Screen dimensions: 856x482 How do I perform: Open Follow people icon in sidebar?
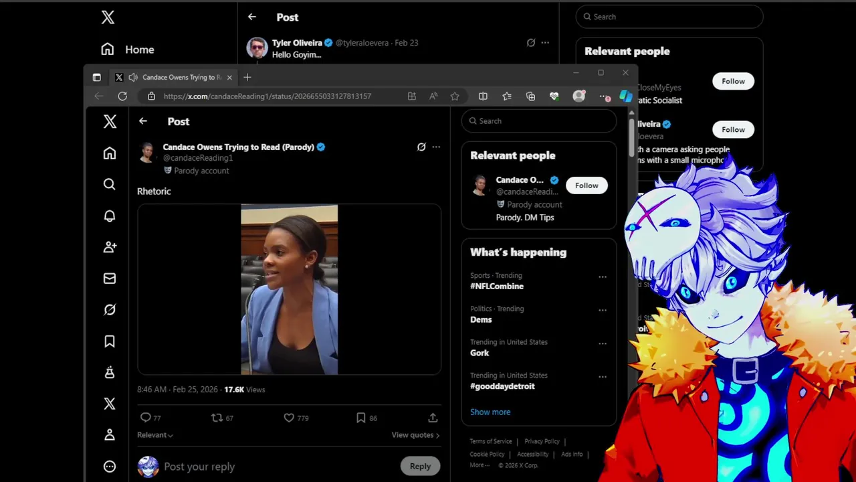point(110,247)
